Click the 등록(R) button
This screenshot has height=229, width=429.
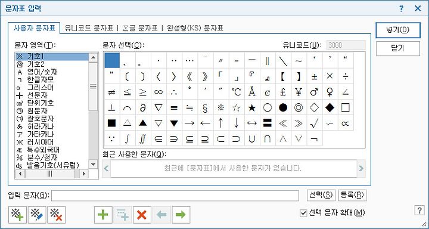pos(352,195)
